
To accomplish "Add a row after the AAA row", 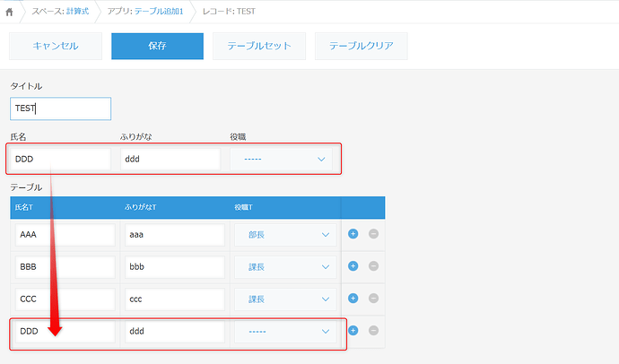I will point(353,234).
